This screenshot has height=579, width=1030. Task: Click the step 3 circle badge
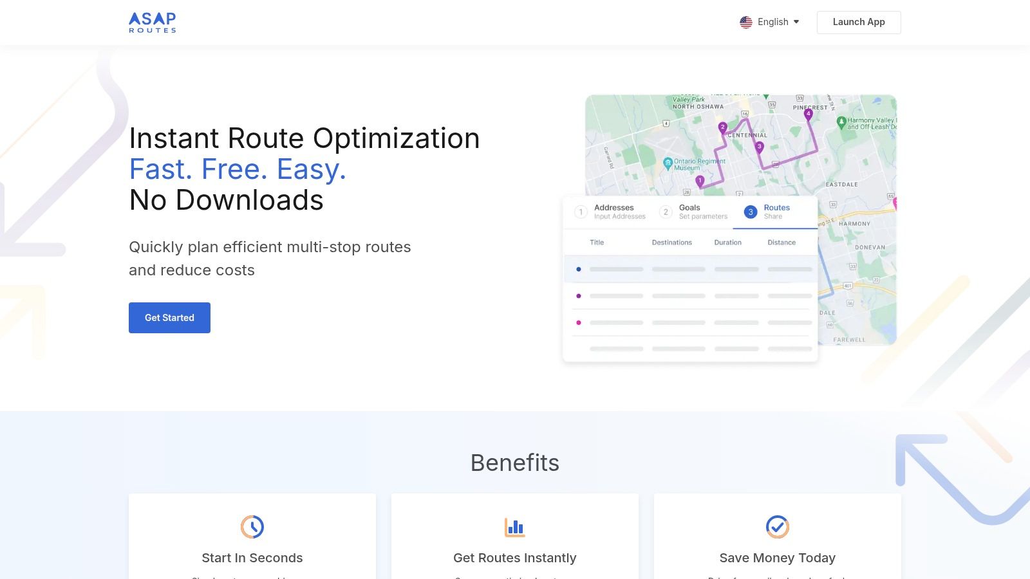point(750,211)
